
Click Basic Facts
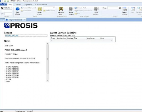pyautogui.click(x=26, y=11)
